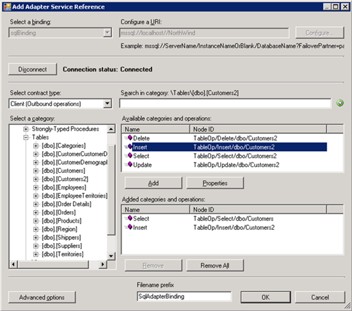
Task: Click the Remove All button
Action: click(x=215, y=266)
